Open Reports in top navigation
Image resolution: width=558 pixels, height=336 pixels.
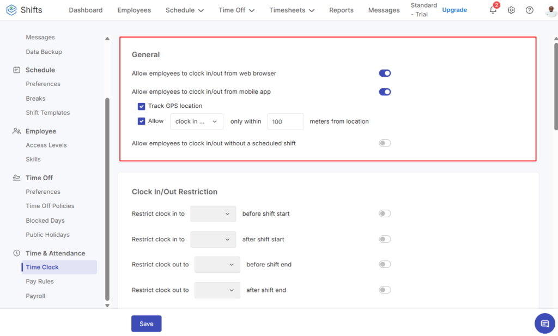[341, 10]
